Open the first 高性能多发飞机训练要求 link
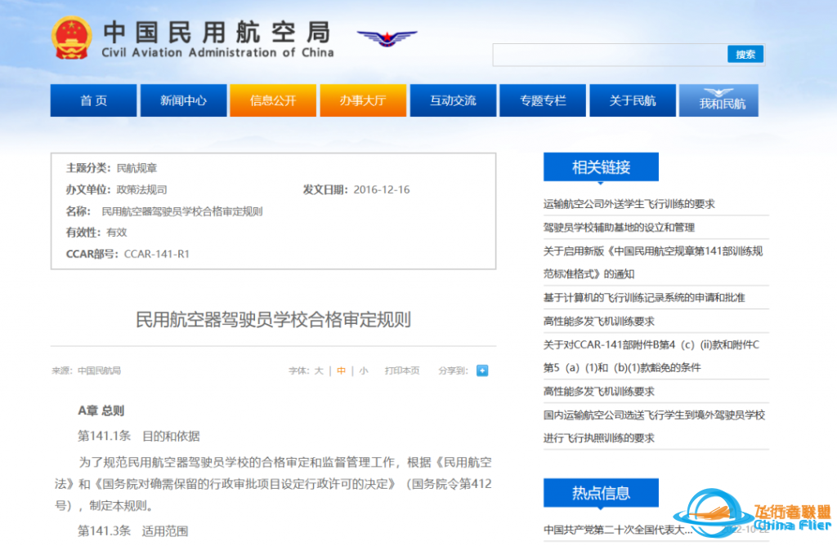The image size is (837, 546). click(x=598, y=322)
